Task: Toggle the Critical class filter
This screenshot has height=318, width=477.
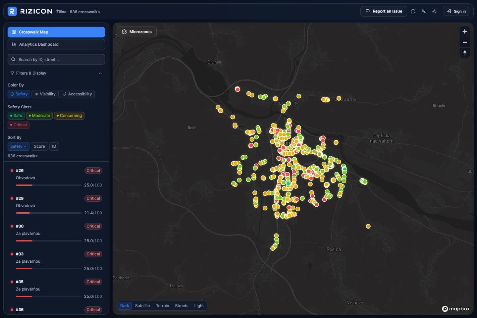Action: point(19,125)
